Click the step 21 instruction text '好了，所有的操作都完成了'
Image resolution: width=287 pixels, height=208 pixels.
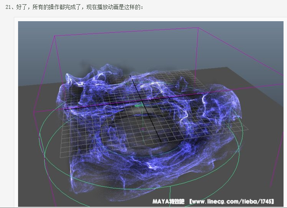point(49,7)
